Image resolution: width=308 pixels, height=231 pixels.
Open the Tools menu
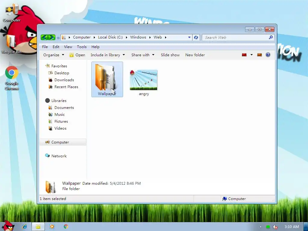point(82,47)
